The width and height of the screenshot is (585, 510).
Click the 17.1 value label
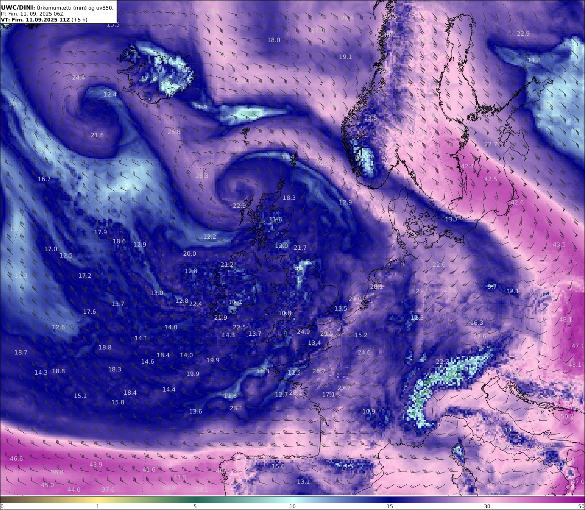(x=329, y=394)
